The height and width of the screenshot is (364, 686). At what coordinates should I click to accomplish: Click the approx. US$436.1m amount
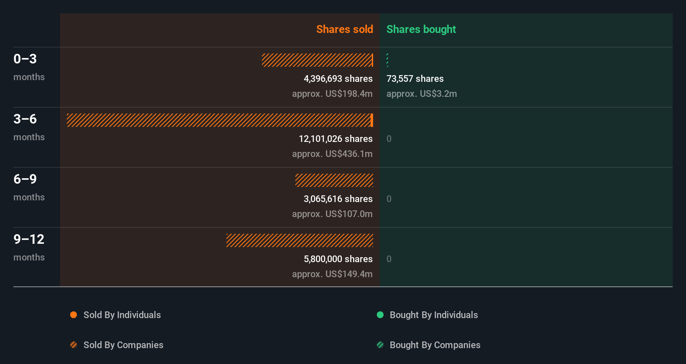332,154
